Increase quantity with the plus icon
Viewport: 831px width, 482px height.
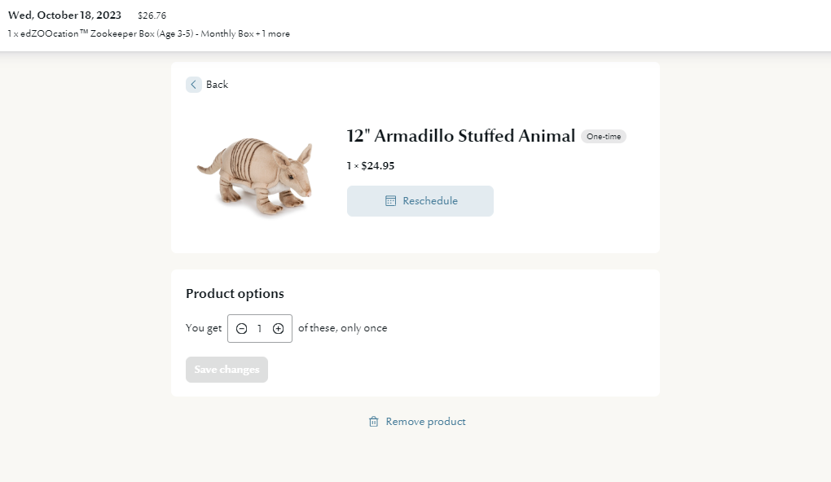[279, 328]
